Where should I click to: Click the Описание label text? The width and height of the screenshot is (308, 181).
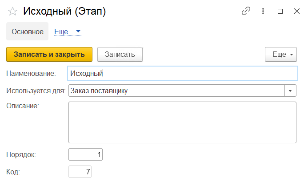tap(23, 106)
